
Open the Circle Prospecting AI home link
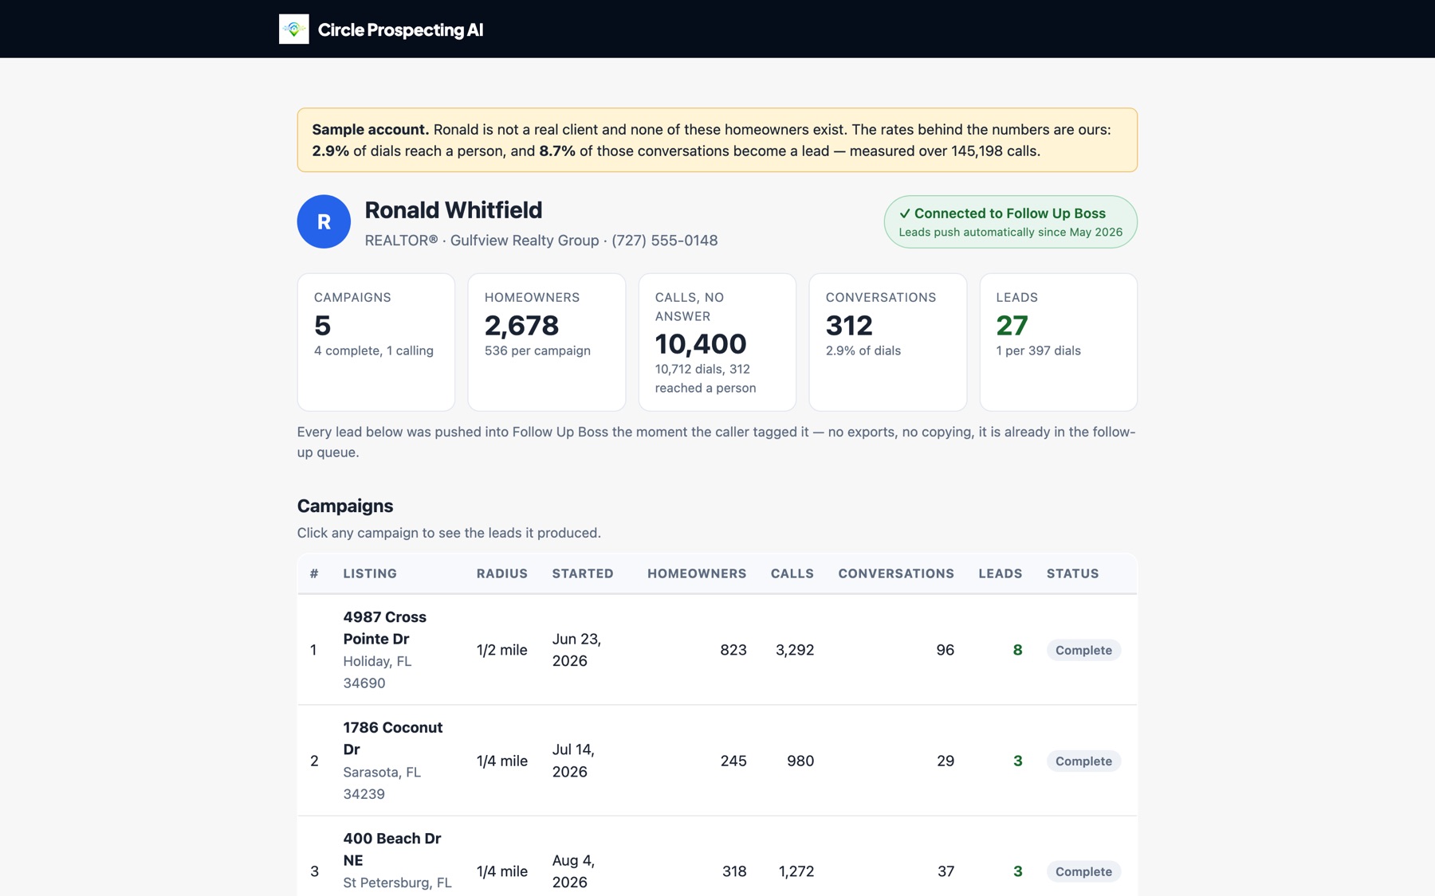[381, 29]
